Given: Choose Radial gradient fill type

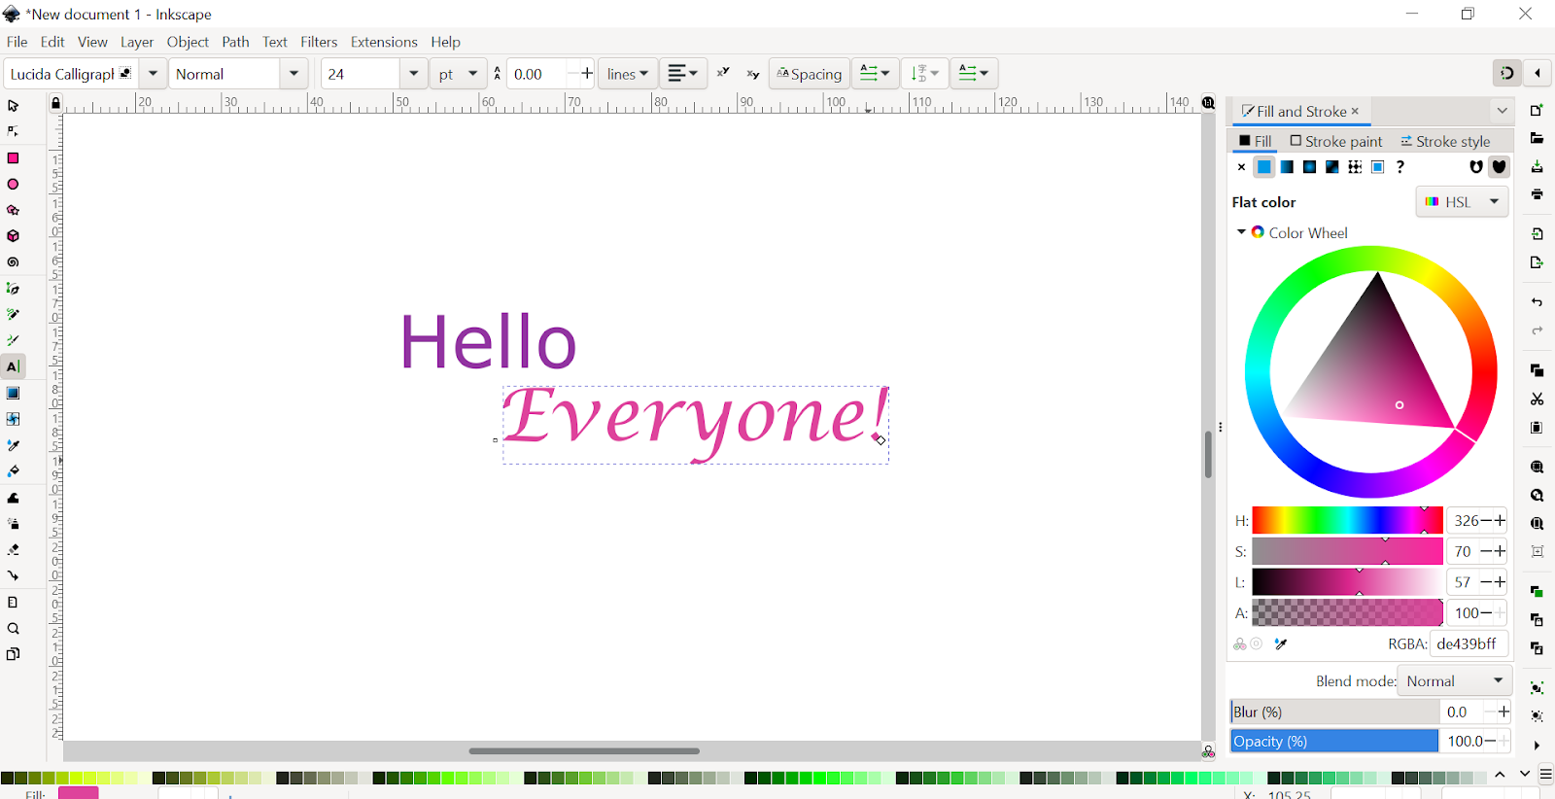Looking at the screenshot, I should [x=1309, y=167].
